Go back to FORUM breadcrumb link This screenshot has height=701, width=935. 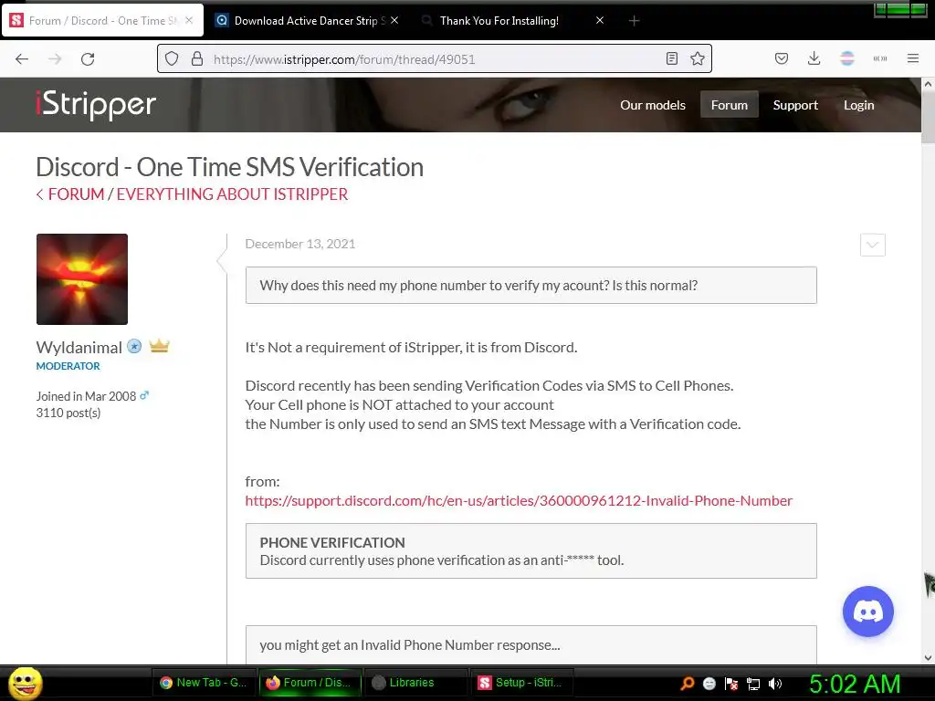click(76, 194)
